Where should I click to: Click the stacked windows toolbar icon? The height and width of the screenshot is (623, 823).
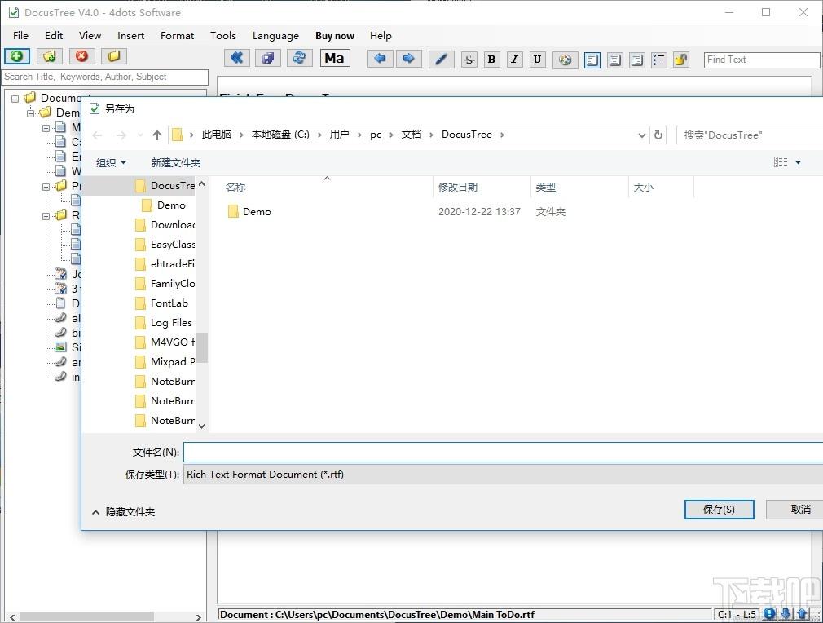pyautogui.click(x=268, y=59)
